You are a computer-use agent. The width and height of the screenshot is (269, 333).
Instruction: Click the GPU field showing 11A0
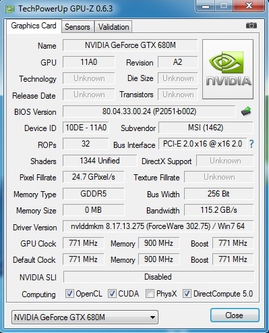(x=89, y=62)
